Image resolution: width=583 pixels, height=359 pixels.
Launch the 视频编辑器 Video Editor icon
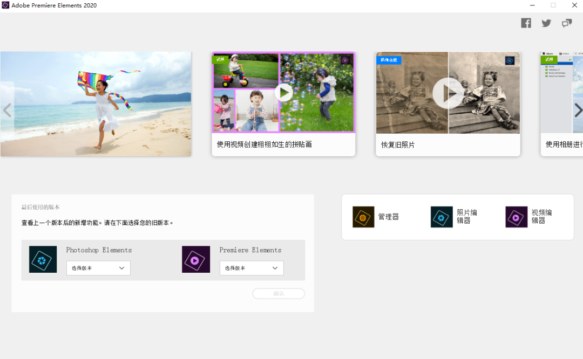tap(516, 217)
